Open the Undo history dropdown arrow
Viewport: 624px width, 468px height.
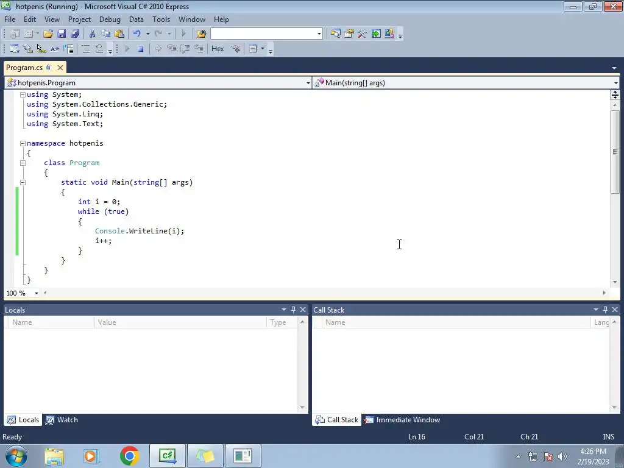[147, 34]
